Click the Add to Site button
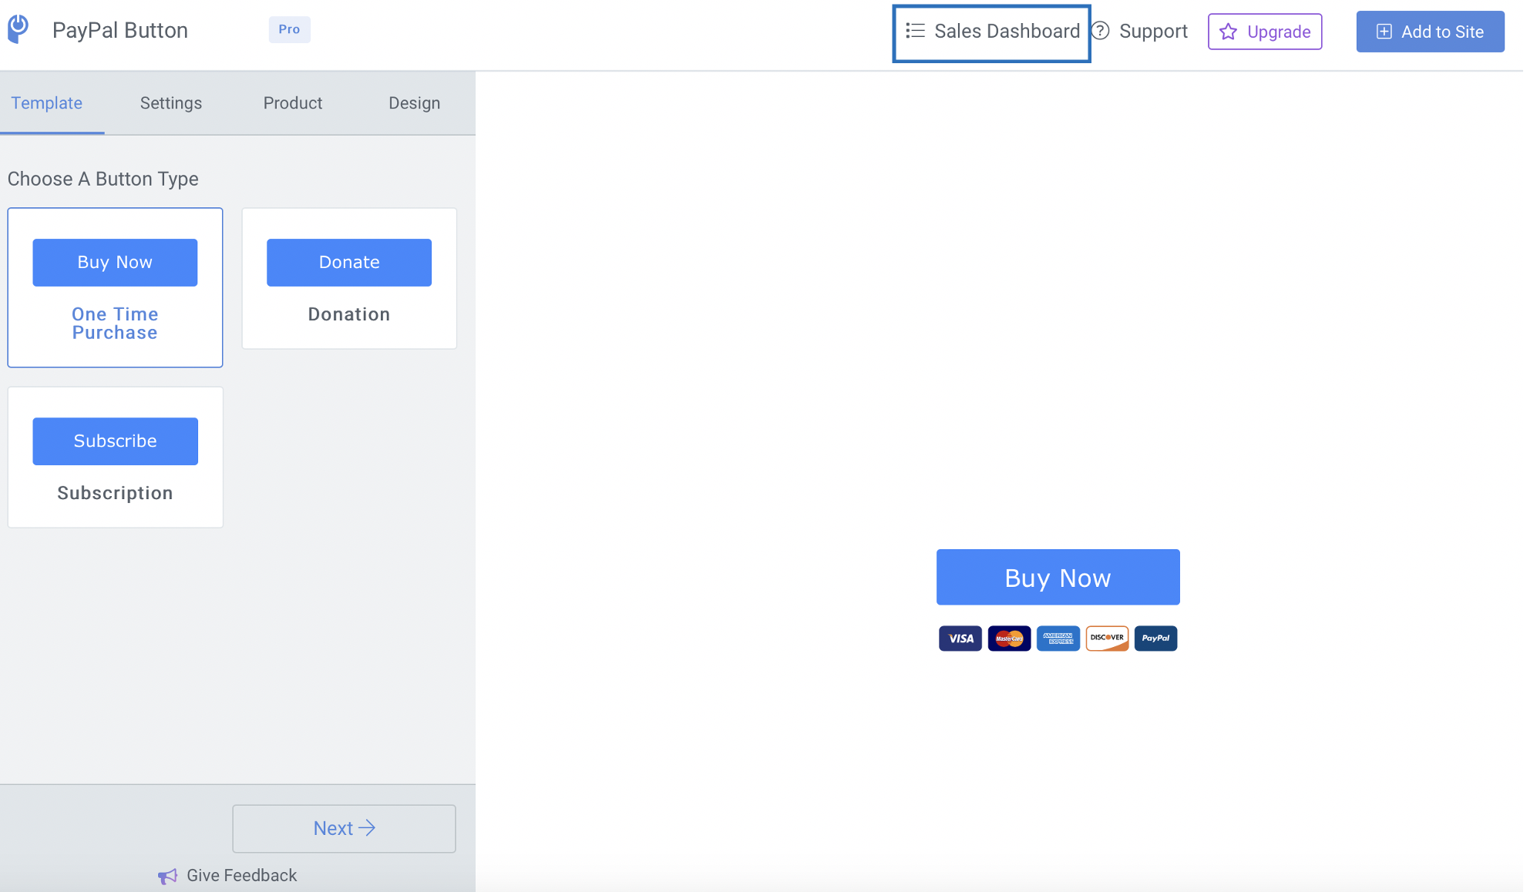Screen dimensions: 1537x892 click(x=1430, y=32)
